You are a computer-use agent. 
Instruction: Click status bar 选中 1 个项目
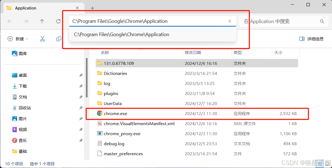42,164
